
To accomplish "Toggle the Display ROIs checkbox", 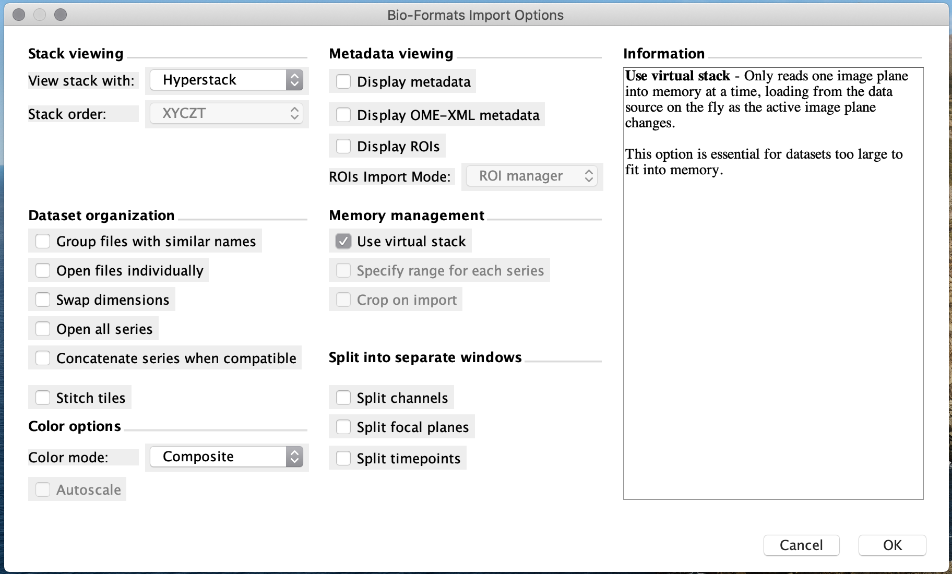I will tap(343, 146).
